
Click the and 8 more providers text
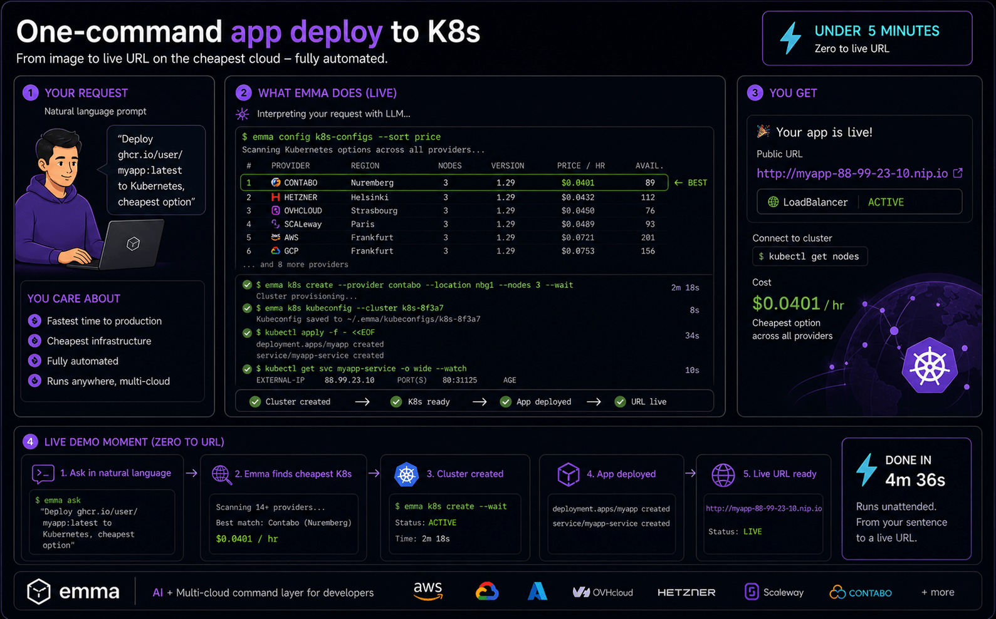coord(295,264)
